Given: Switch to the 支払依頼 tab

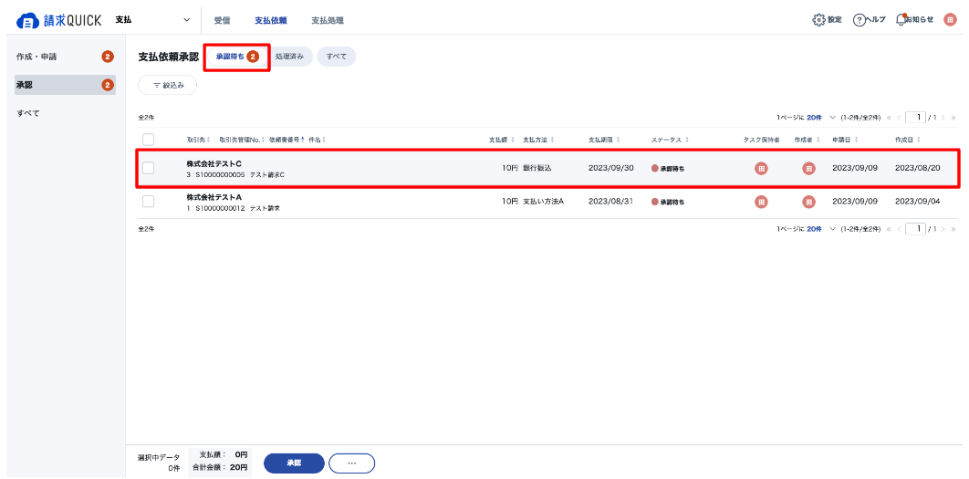Looking at the screenshot, I should (271, 20).
